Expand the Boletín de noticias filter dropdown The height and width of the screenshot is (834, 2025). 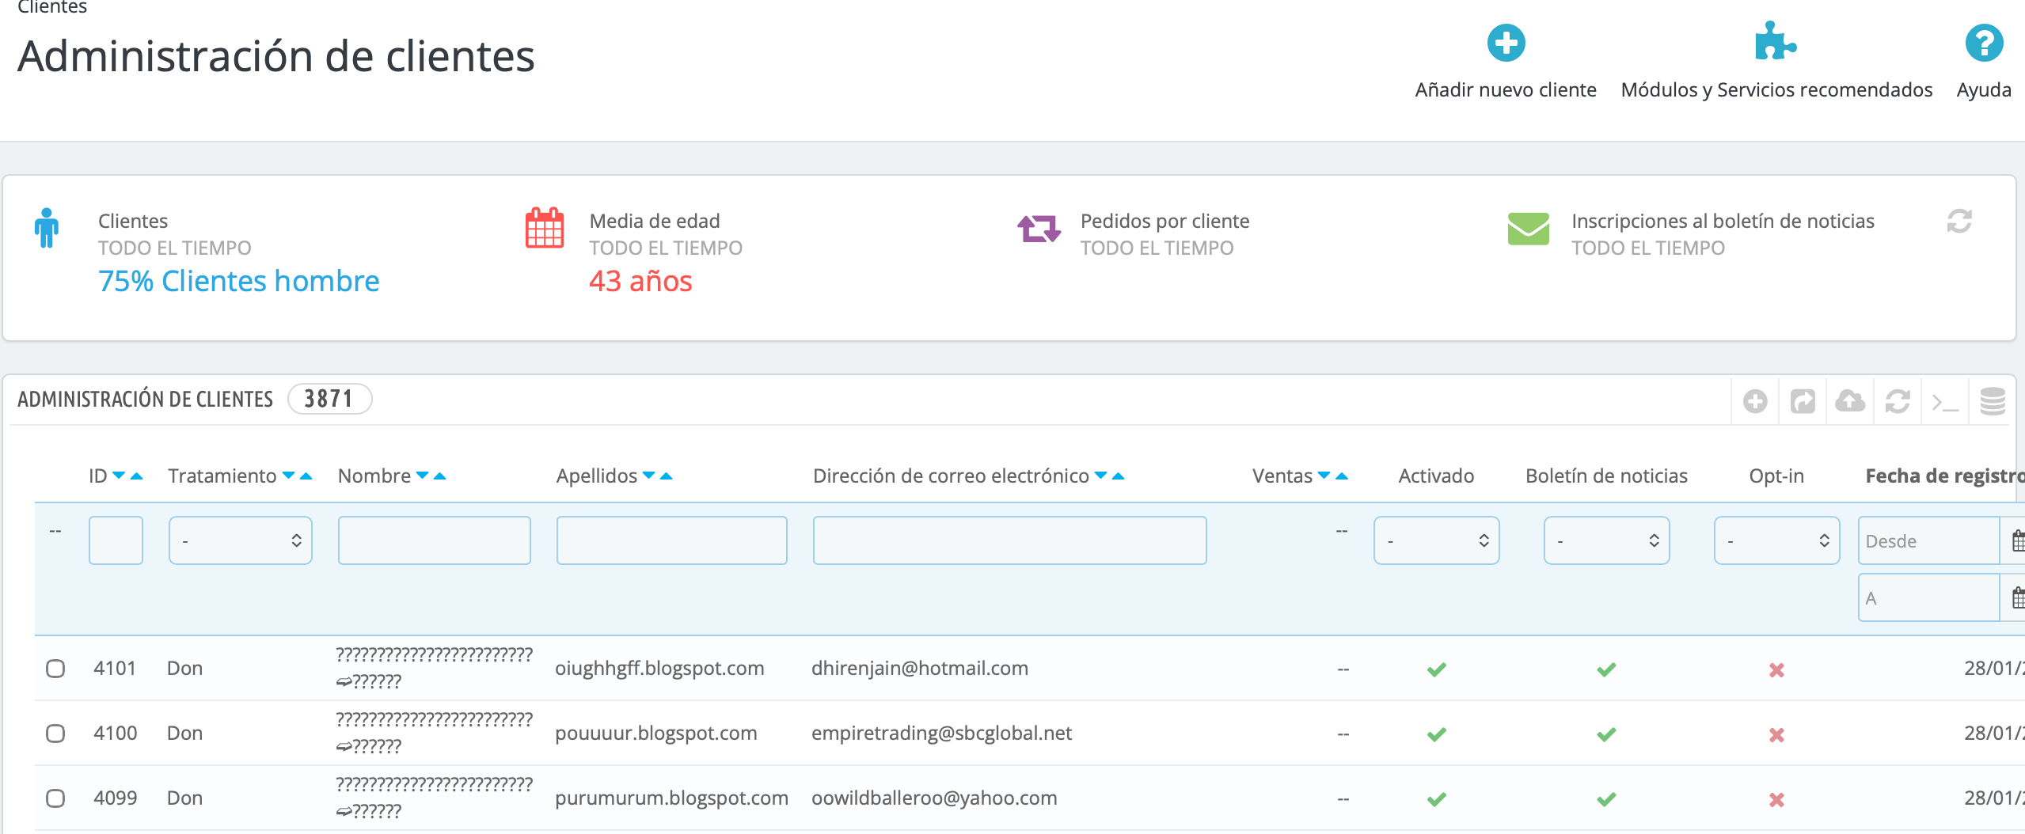tap(1605, 540)
